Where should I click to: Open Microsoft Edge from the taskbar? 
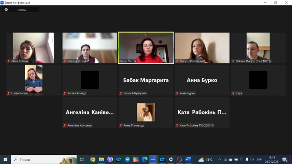[x=145, y=159]
